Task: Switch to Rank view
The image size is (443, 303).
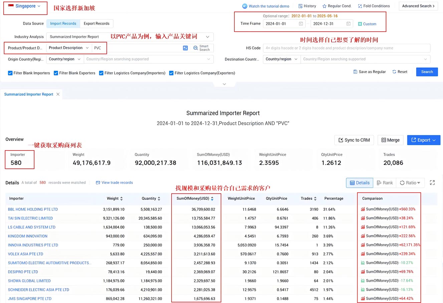Action: point(385,183)
